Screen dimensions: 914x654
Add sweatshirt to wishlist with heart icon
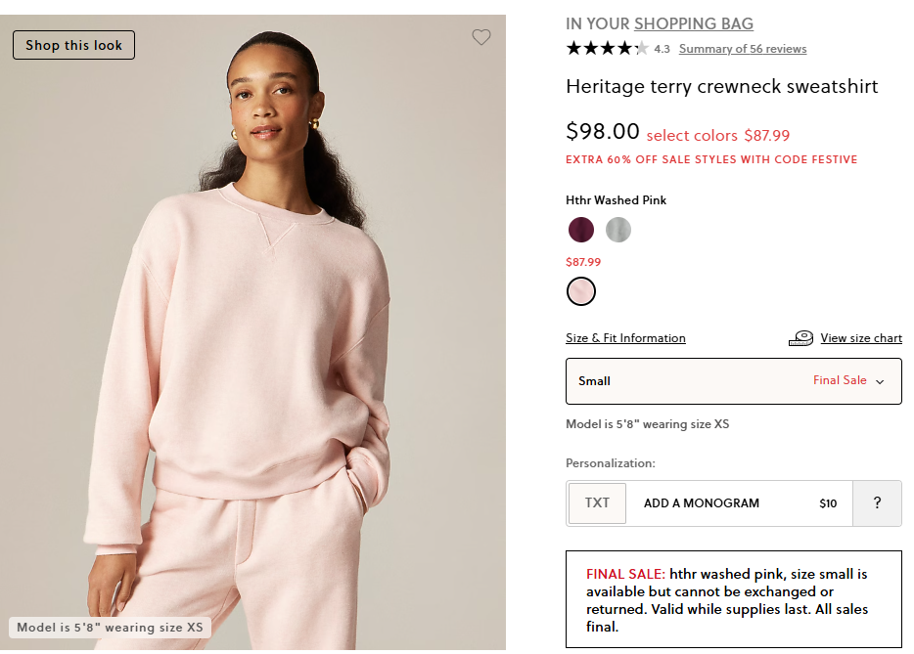click(480, 37)
